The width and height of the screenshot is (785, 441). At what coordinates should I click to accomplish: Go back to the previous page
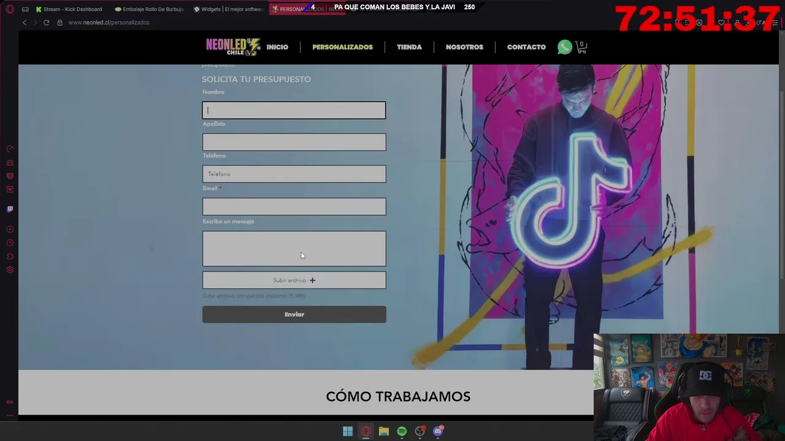point(25,23)
